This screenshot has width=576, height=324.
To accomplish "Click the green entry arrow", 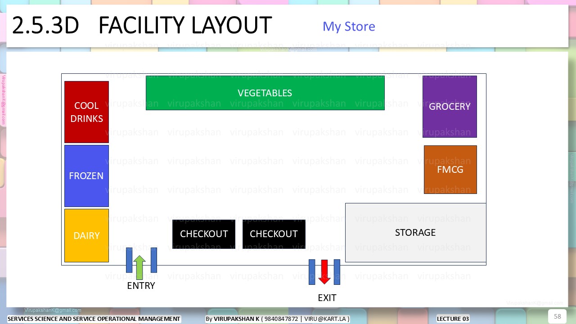I will click(x=139, y=267).
